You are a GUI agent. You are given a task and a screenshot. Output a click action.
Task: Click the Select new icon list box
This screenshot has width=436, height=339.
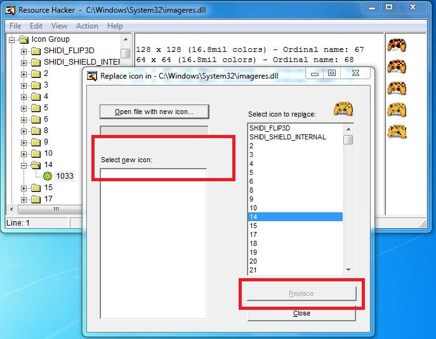153,243
